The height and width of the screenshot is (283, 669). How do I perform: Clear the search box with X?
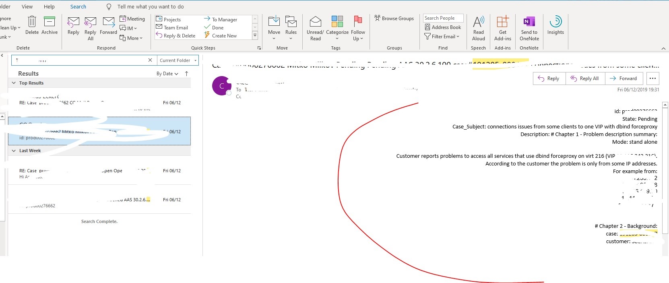(150, 60)
